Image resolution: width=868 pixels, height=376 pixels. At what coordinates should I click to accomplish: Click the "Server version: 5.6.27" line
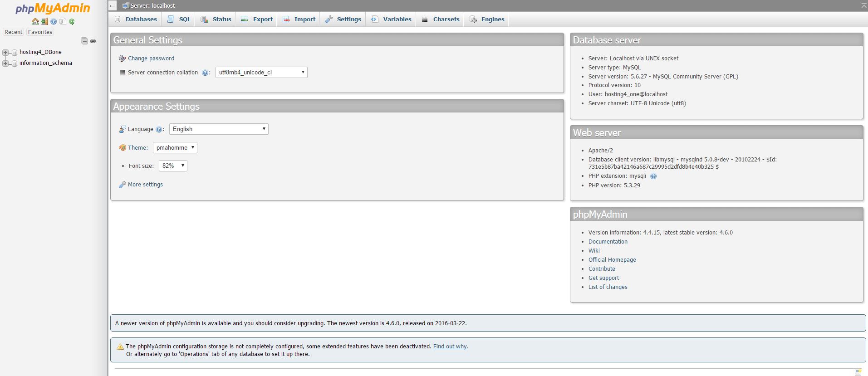pyautogui.click(x=663, y=77)
